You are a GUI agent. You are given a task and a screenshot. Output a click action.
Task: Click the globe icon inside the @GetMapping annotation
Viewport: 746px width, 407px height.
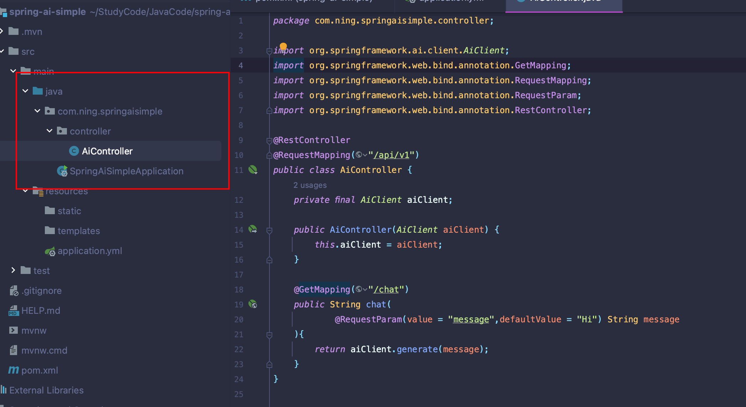click(359, 289)
